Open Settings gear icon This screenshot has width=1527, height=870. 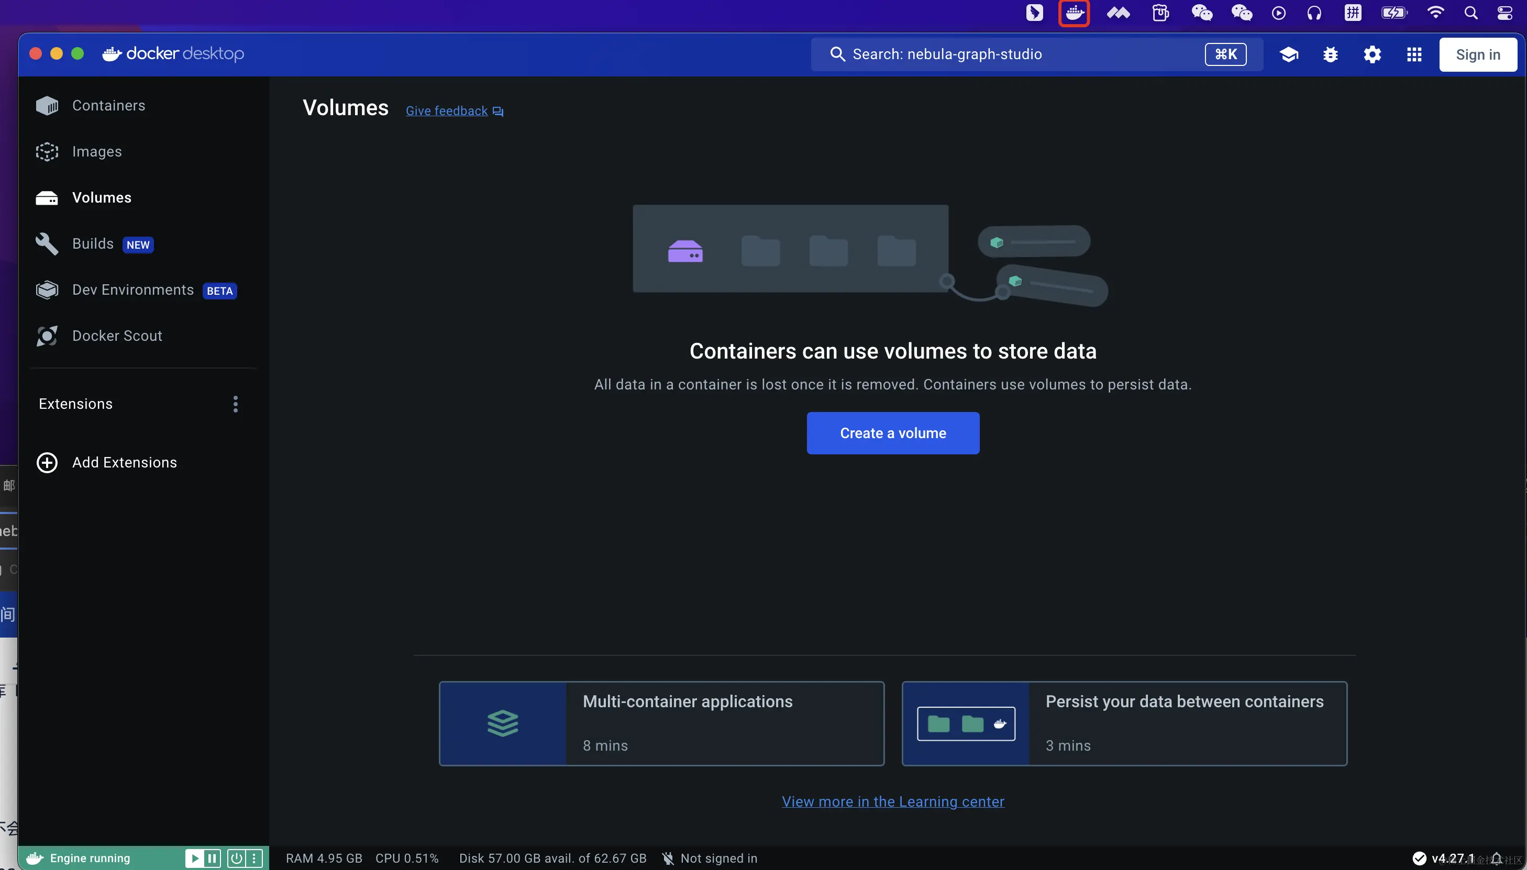[x=1371, y=55]
